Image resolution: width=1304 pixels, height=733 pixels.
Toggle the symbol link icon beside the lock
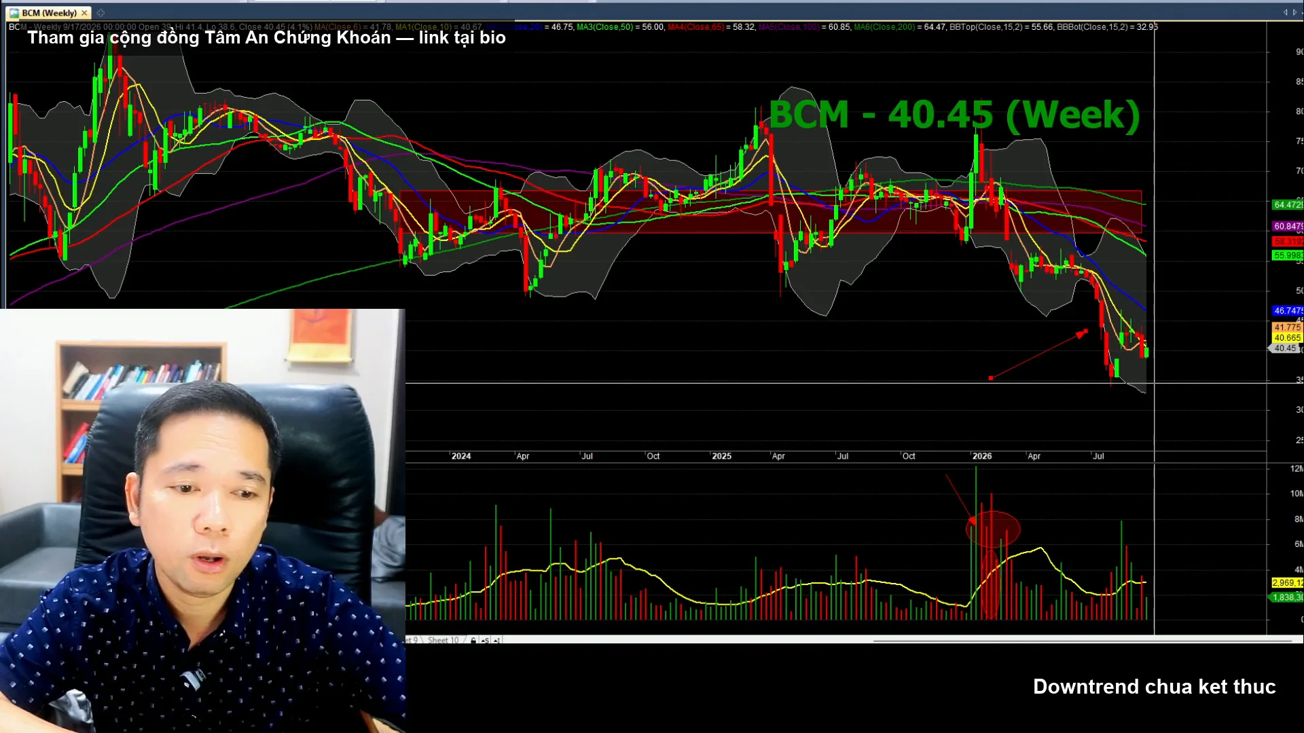click(485, 640)
